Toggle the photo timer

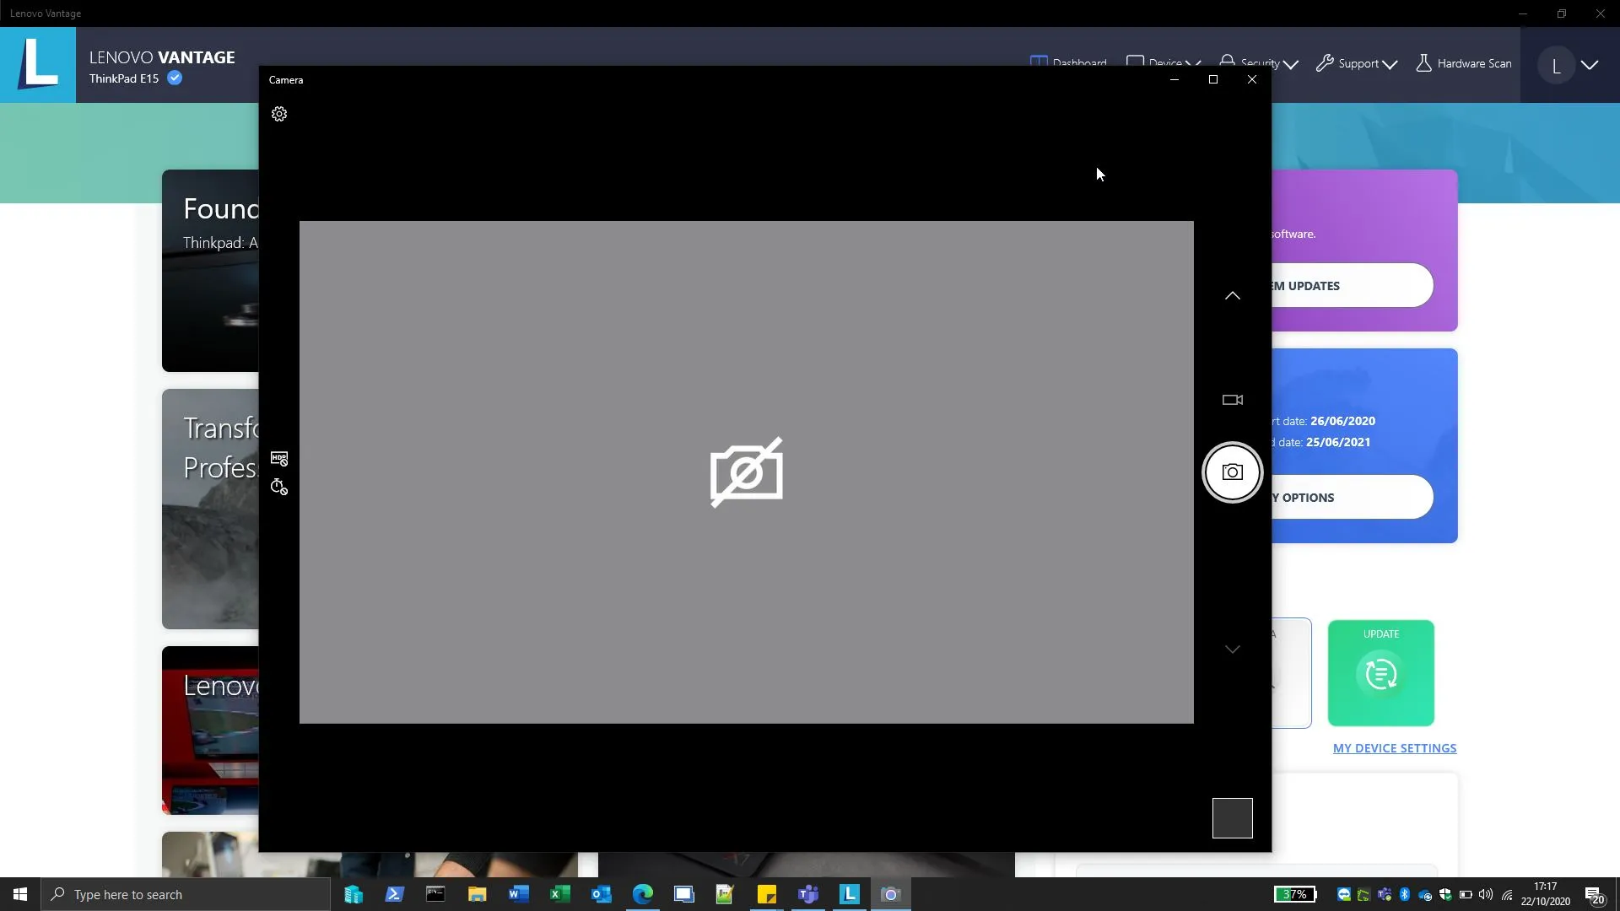click(x=279, y=487)
